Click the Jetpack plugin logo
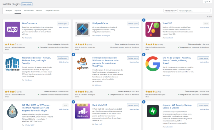Screen dimensions: 214x130 point(153,111)
